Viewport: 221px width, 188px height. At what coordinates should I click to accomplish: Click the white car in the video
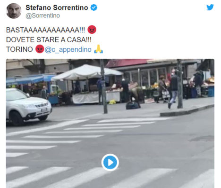28,107
